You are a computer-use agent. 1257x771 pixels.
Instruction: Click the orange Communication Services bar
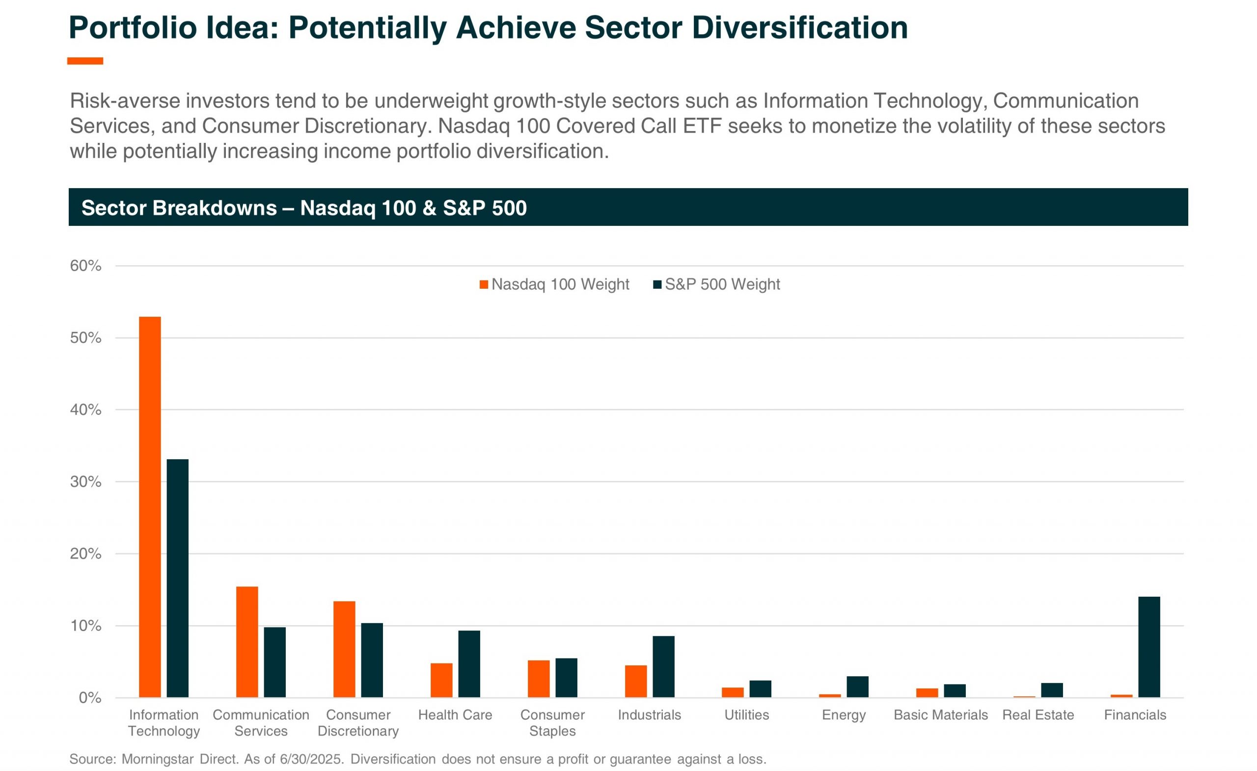tap(247, 641)
